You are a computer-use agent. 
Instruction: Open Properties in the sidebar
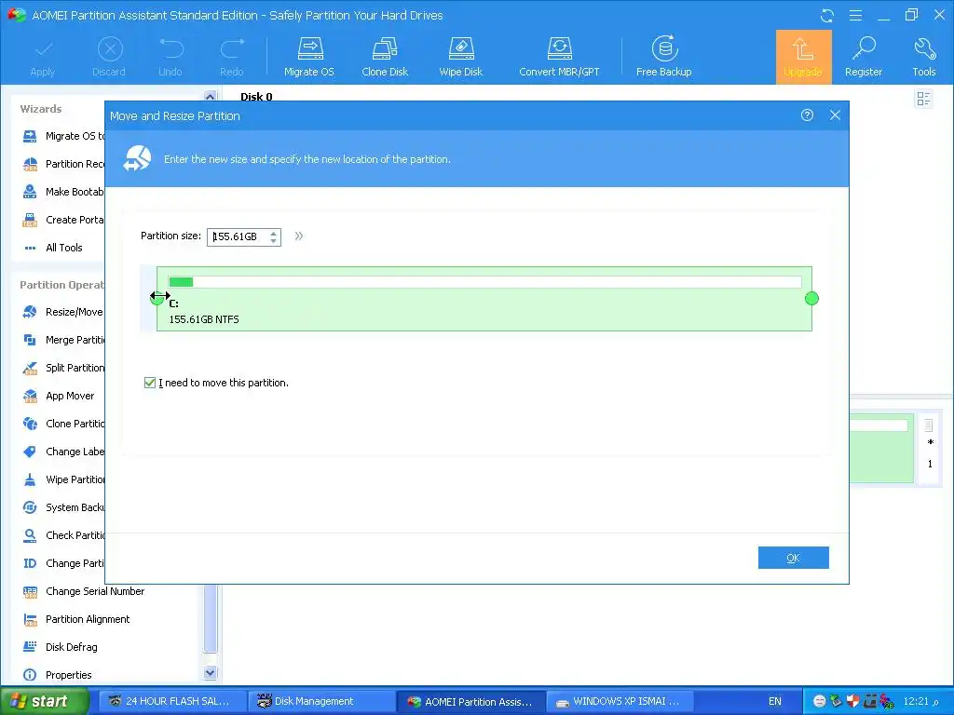(x=57, y=676)
